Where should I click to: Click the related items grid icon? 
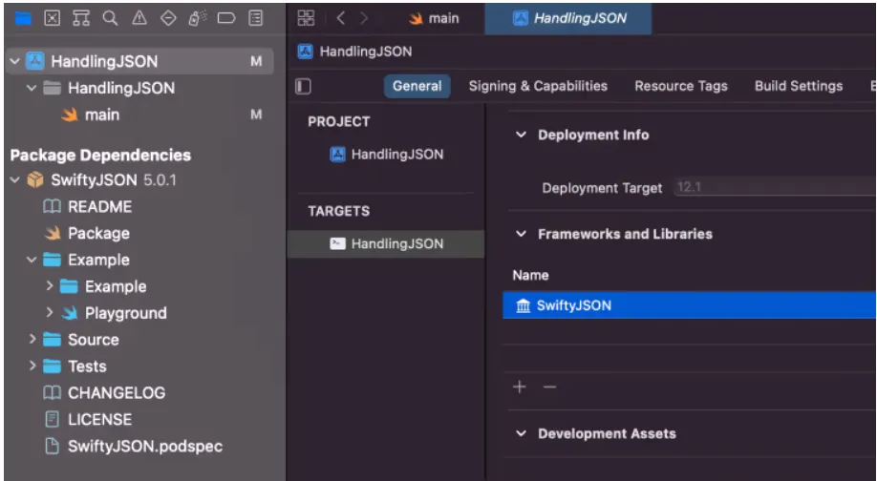[306, 18]
